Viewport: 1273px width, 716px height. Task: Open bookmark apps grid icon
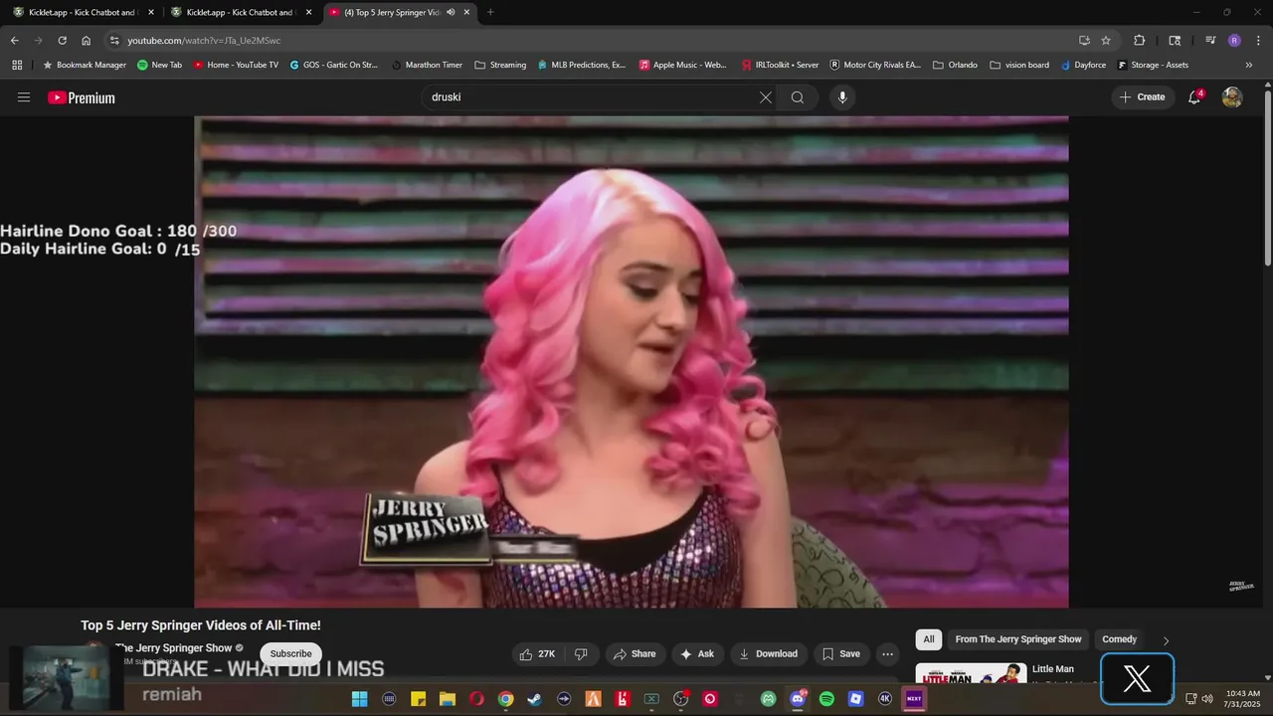17,65
